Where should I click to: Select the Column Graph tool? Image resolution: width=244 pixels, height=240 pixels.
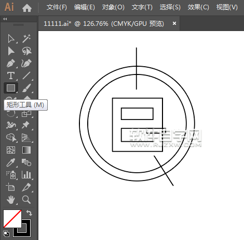26,175
